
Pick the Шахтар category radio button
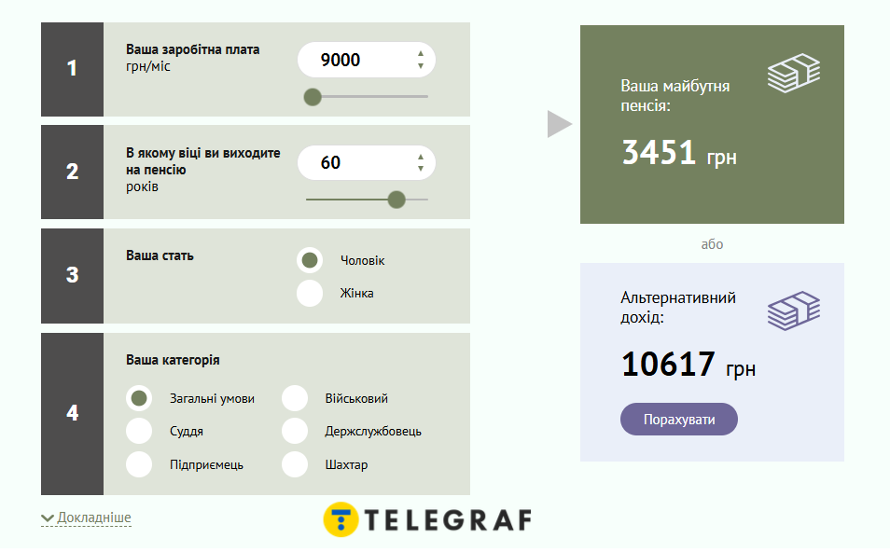(x=295, y=464)
